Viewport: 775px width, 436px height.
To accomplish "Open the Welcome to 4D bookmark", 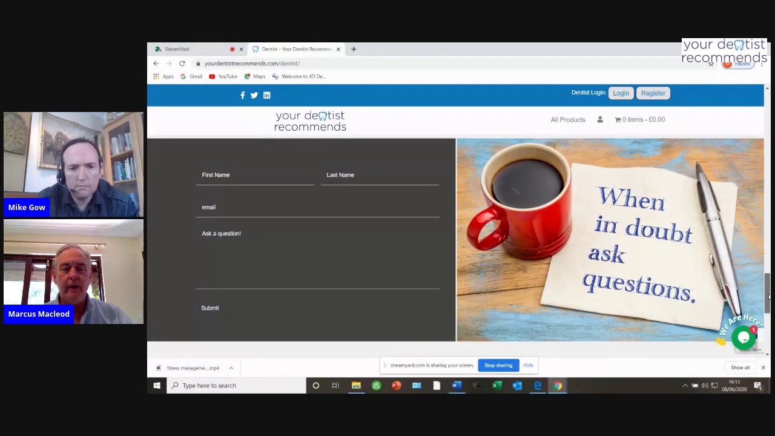I will pyautogui.click(x=299, y=76).
